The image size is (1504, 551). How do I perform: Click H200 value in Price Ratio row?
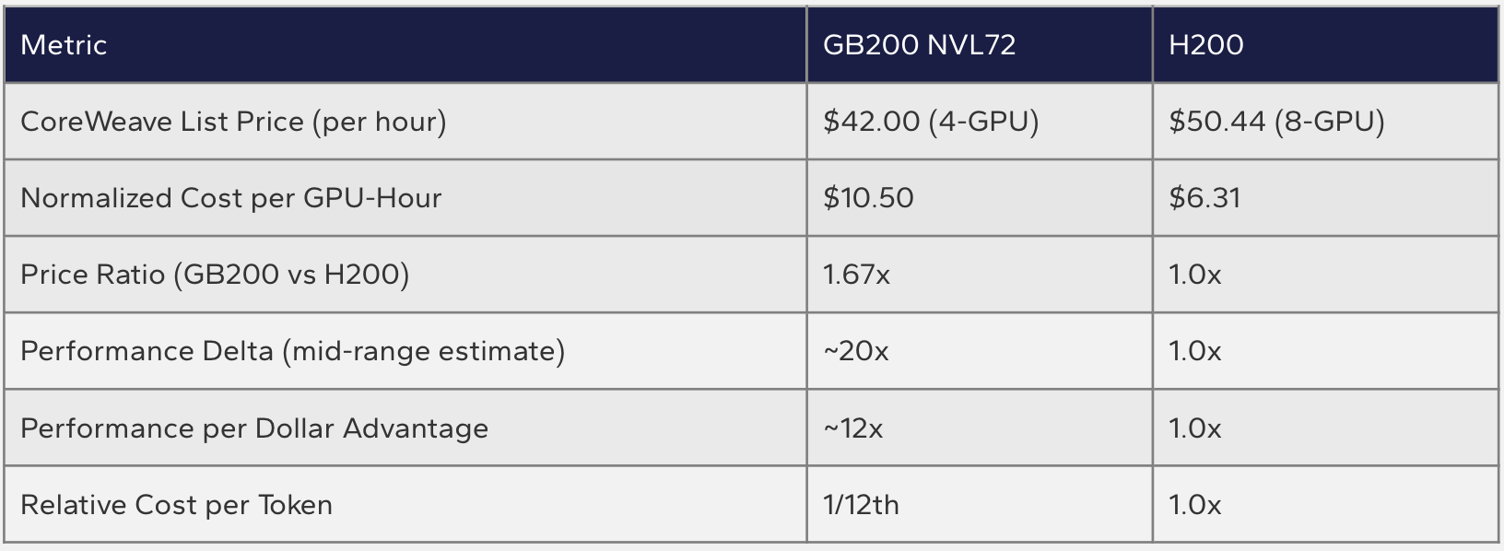click(x=1194, y=275)
